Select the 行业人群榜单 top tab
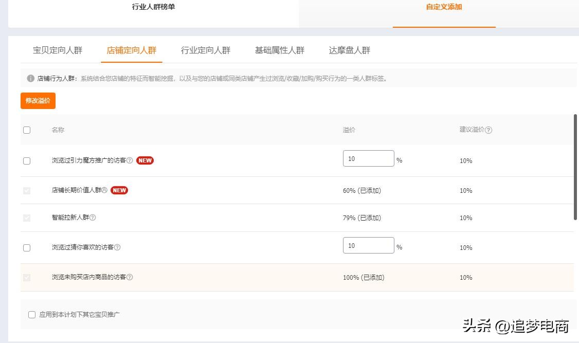Viewport: 579px width, 343px height. tap(153, 7)
